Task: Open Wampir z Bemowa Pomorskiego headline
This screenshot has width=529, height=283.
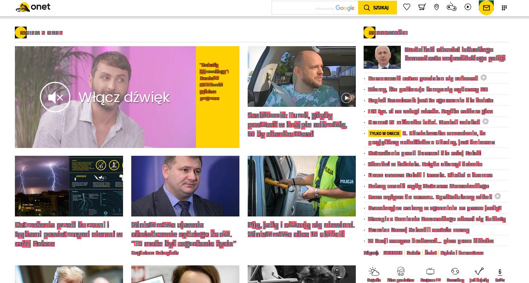Action: pos(437,219)
